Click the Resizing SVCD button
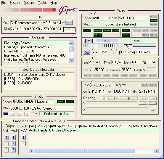The height and width of the screenshot is (159, 164). 134,98
